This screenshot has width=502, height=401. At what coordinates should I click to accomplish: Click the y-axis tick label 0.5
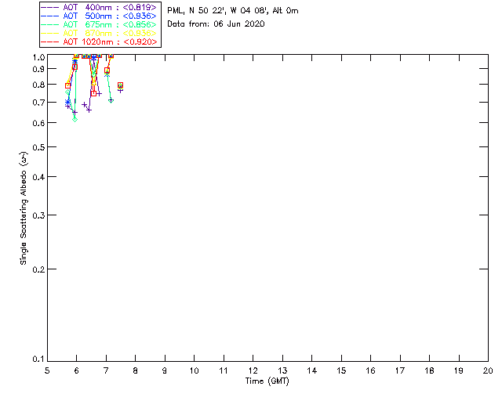point(38,147)
